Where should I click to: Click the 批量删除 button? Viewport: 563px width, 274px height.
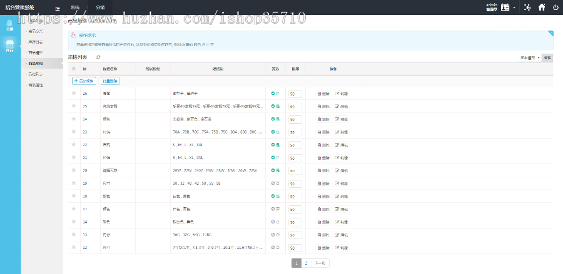coord(110,81)
